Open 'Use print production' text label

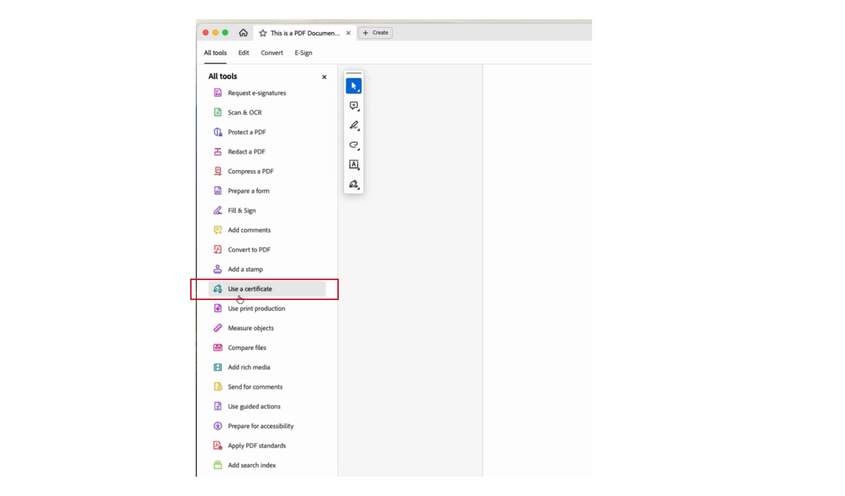pos(256,309)
